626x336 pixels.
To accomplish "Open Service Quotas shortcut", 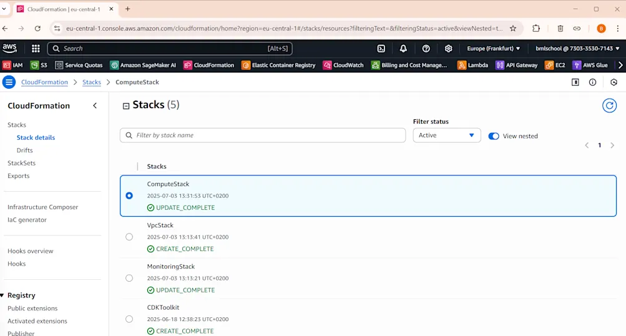I will click(79, 65).
